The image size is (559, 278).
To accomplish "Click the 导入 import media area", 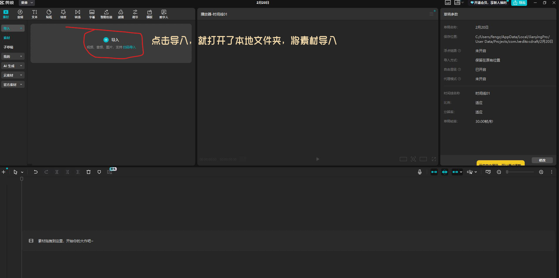I will coord(111,40).
